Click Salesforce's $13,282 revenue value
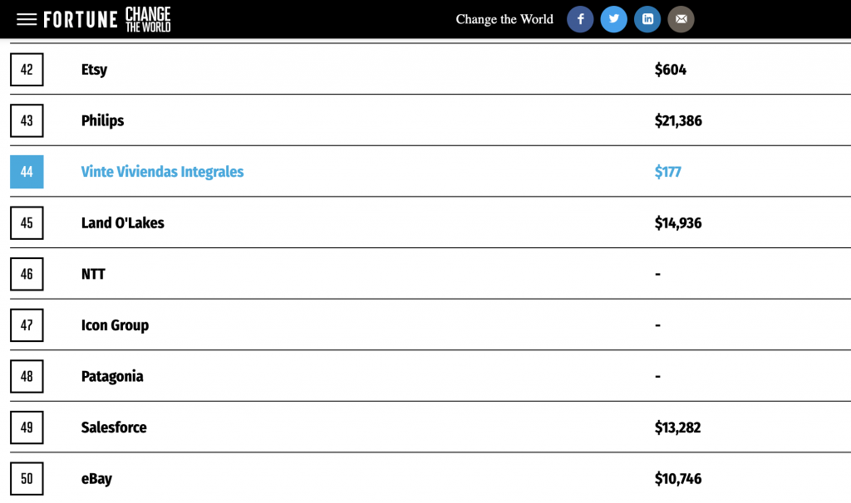This screenshot has width=851, height=503. (x=677, y=427)
